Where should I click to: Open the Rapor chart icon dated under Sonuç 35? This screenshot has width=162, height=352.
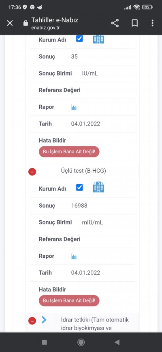tap(74, 107)
